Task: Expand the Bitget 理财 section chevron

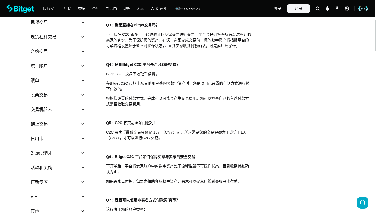Action: (83, 153)
